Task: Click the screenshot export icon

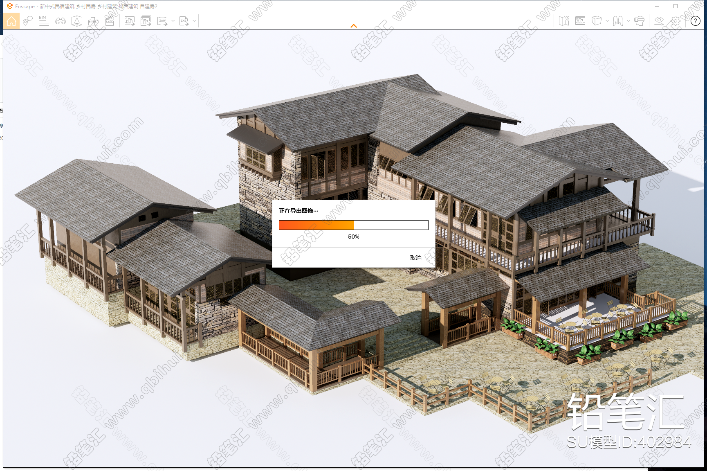Action: click(x=130, y=21)
